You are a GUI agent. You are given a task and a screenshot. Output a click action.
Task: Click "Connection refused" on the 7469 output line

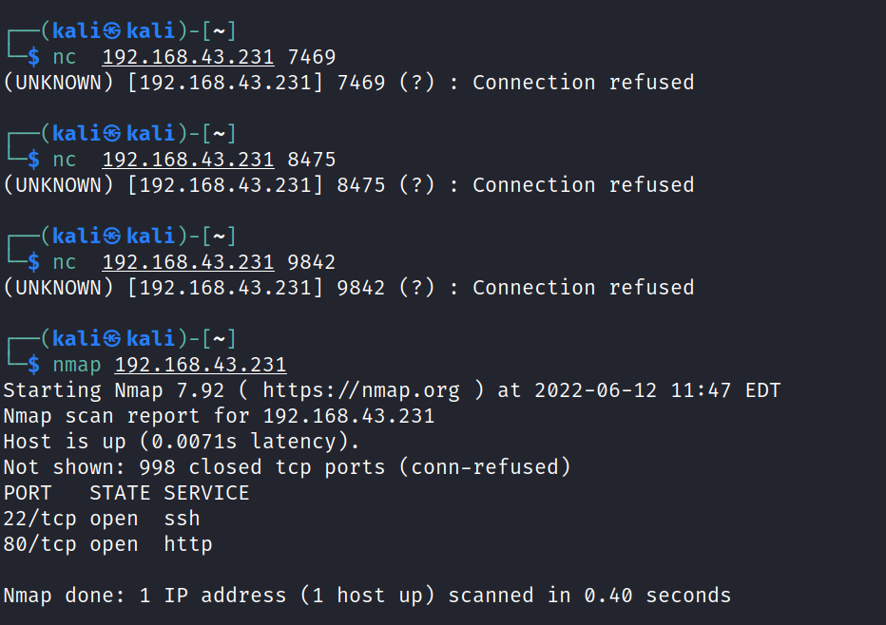point(583,83)
